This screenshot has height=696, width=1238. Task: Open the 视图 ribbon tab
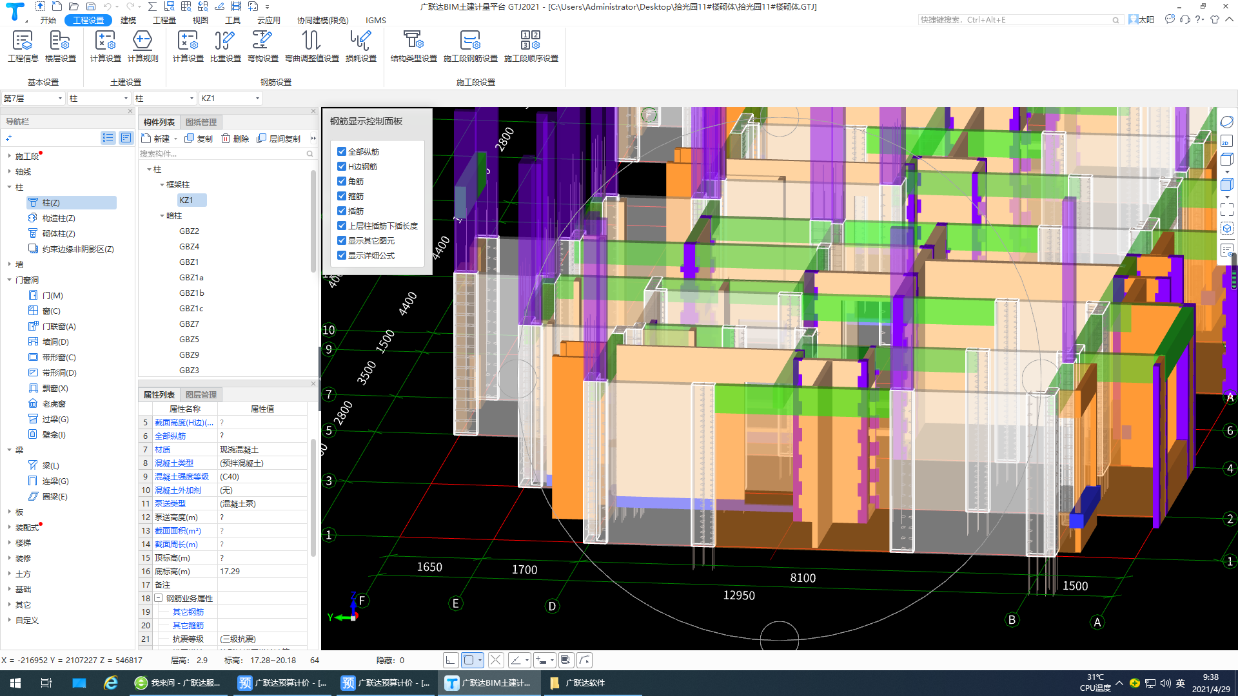201,20
